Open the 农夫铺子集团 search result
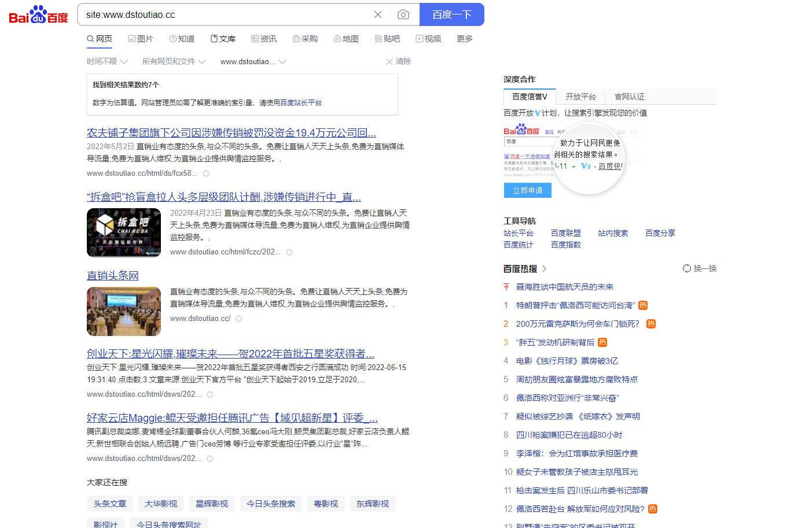Screen dimensions: 794x528 click(231, 133)
